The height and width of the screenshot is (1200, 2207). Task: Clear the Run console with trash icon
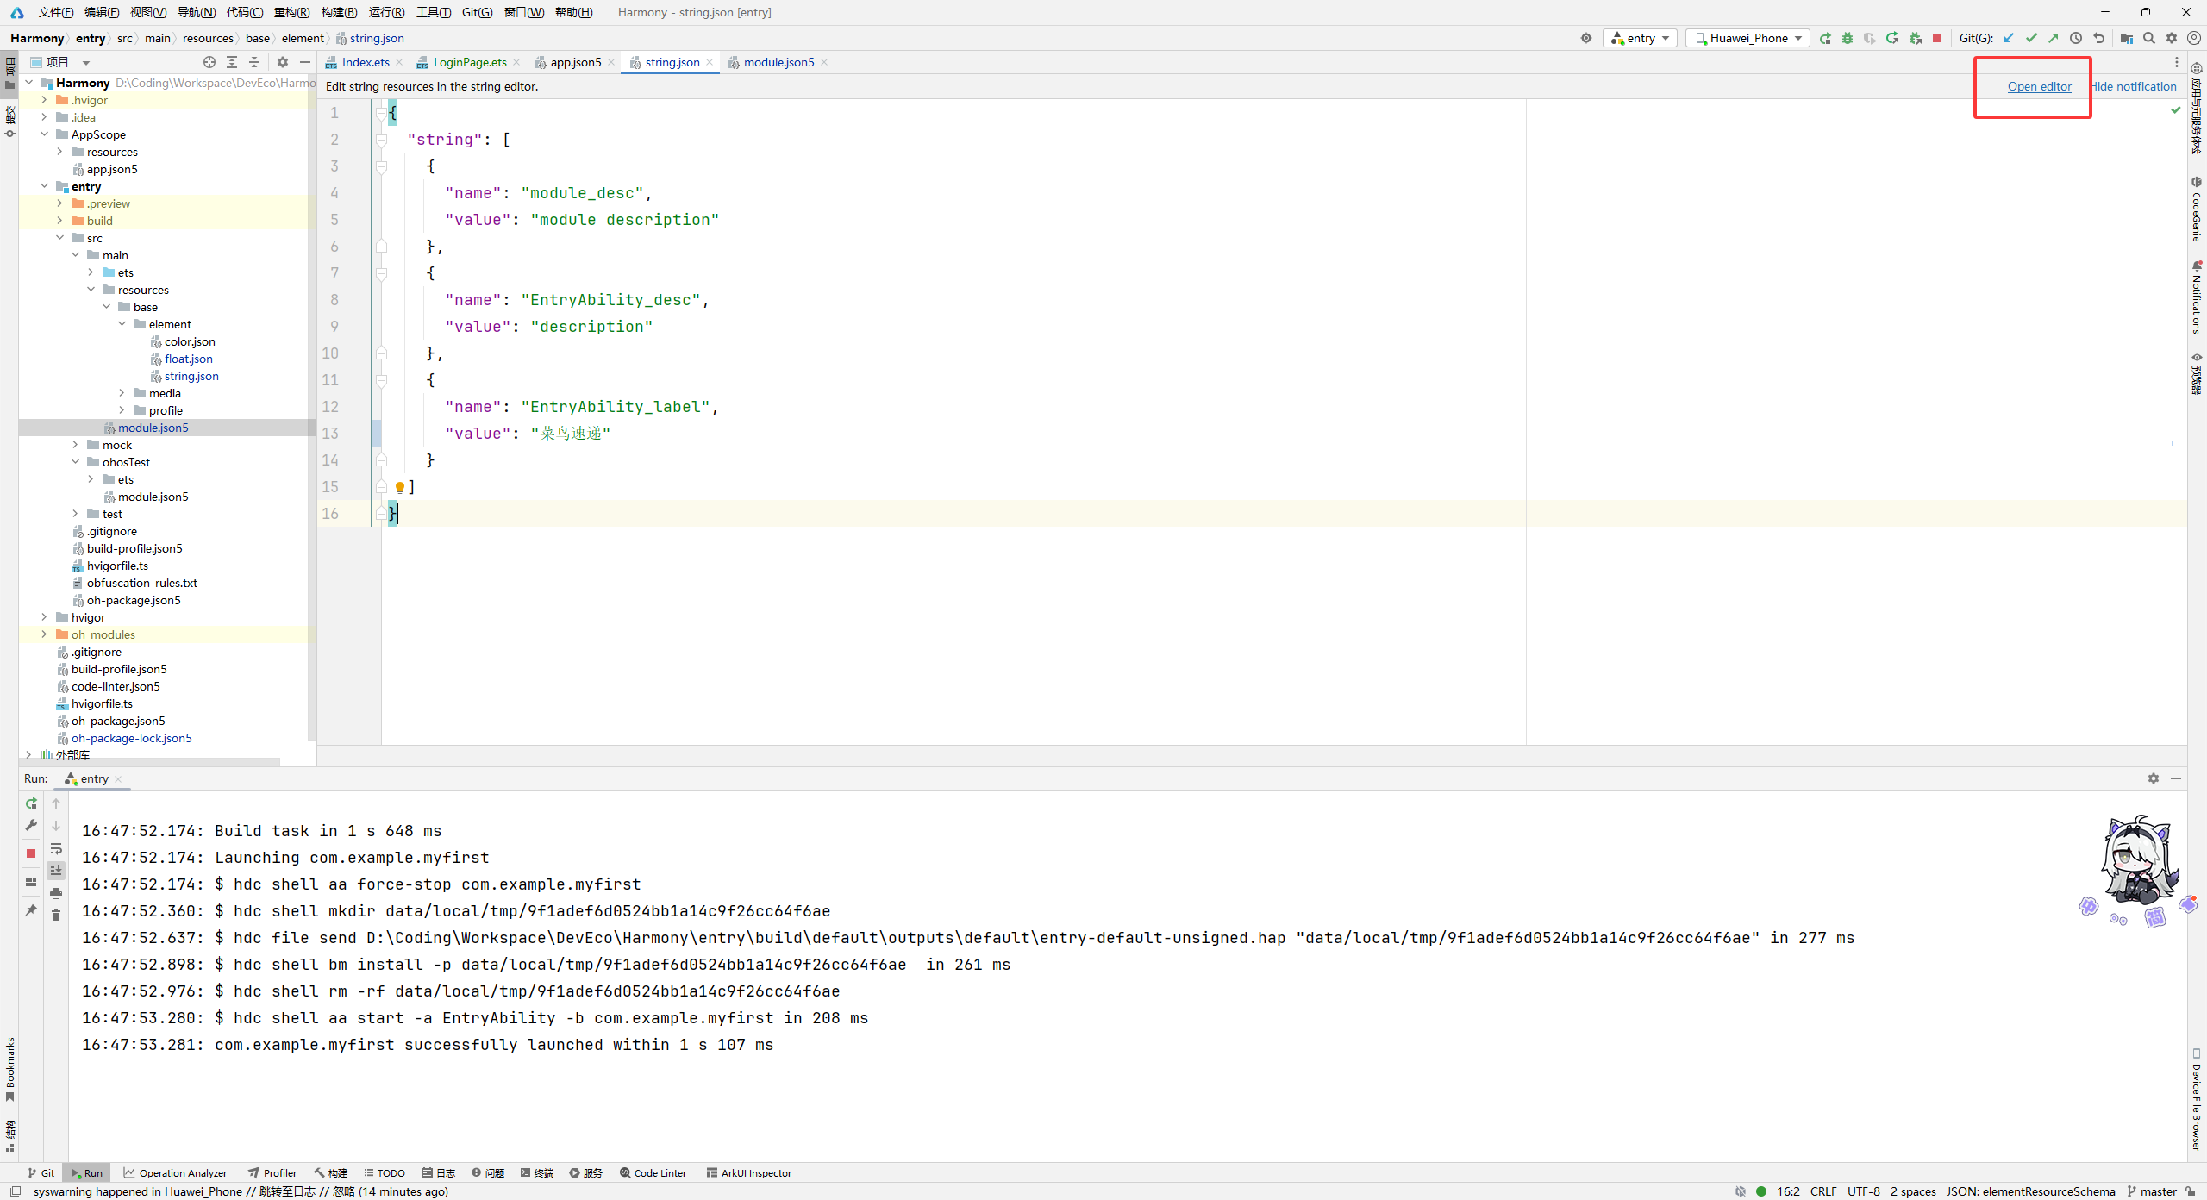point(56,915)
